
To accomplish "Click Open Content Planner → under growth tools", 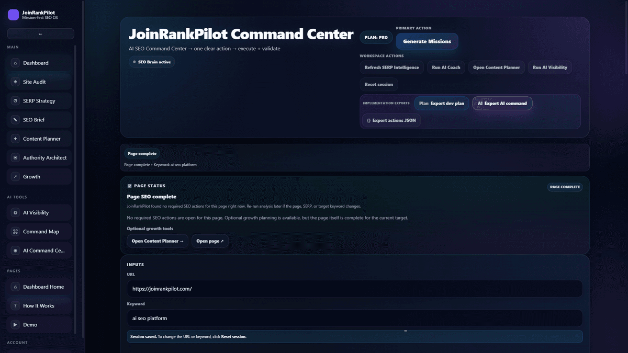I will click(158, 241).
